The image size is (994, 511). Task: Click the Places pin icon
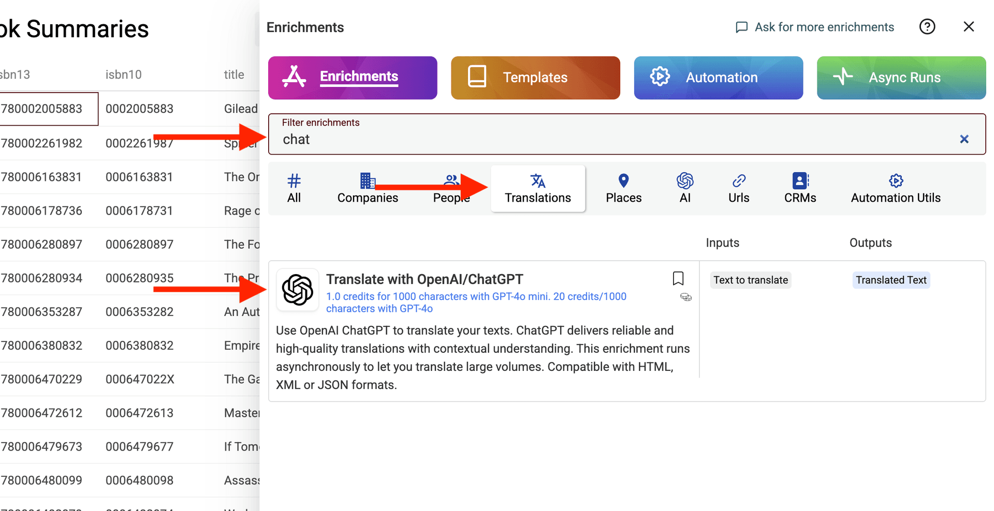(623, 182)
